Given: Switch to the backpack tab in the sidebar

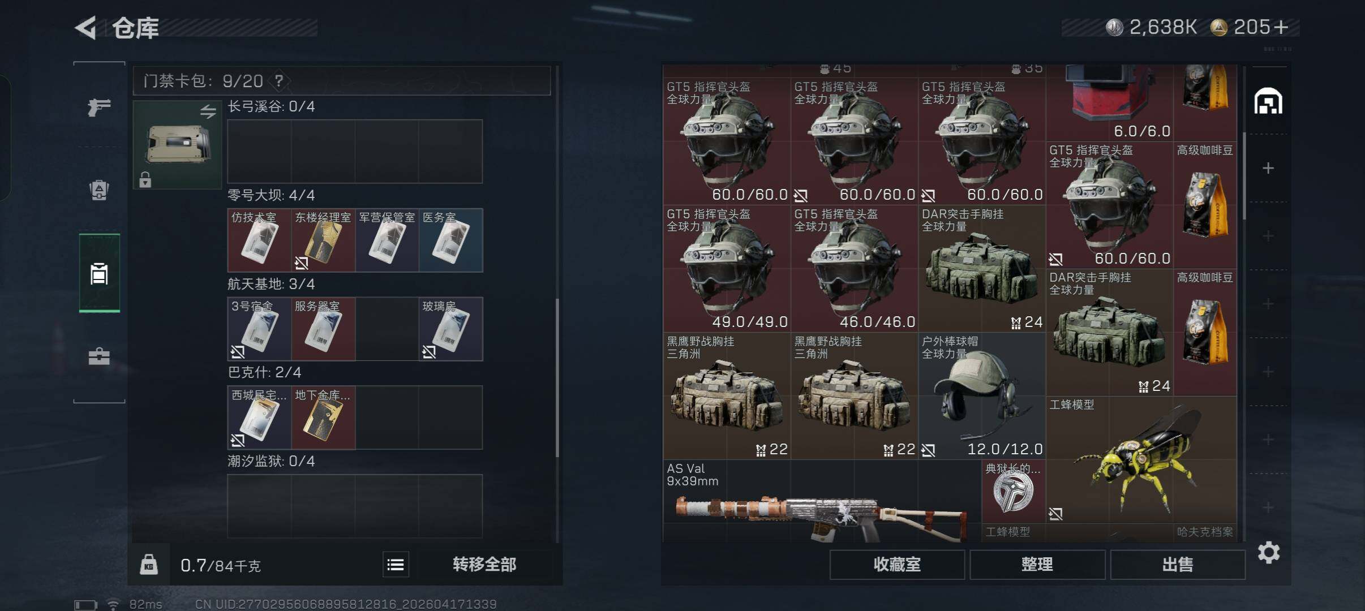Looking at the screenshot, I should click(x=99, y=190).
